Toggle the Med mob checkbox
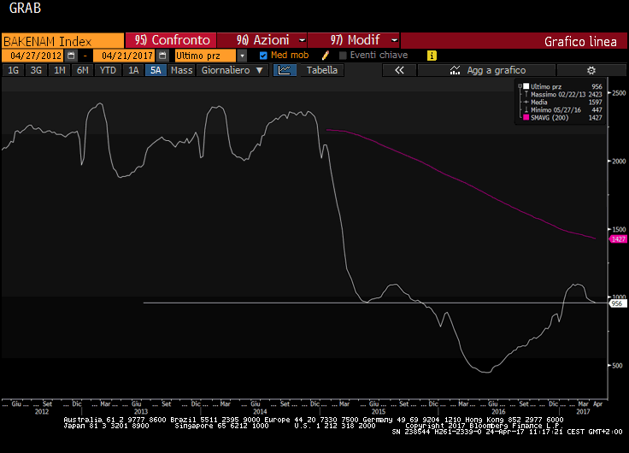 coord(263,56)
